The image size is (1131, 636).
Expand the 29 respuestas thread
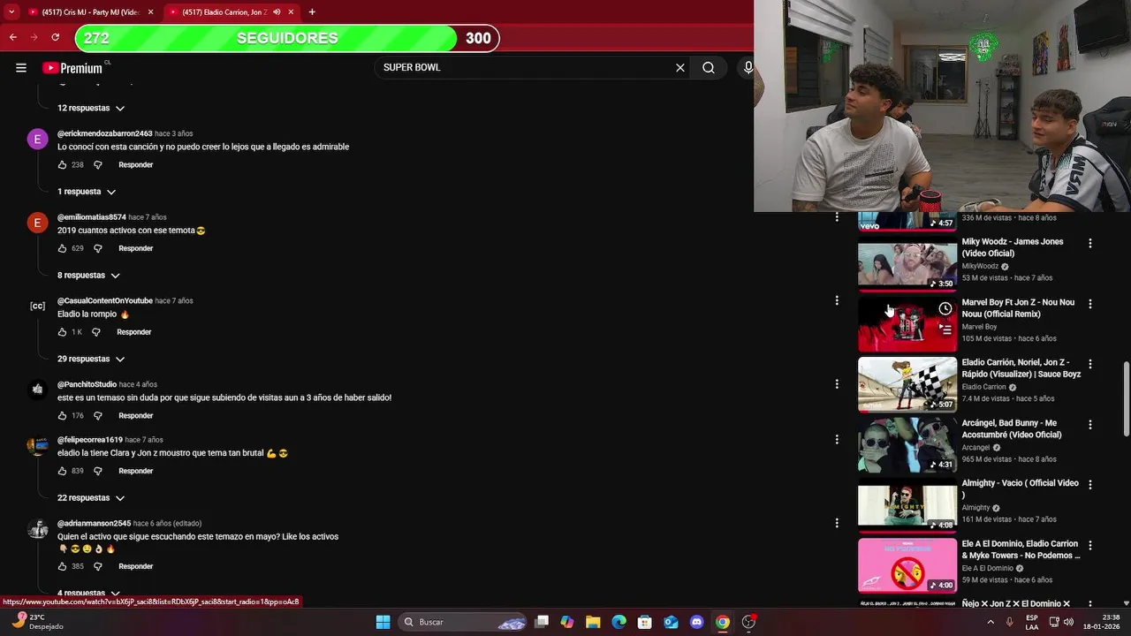pyautogui.click(x=90, y=359)
